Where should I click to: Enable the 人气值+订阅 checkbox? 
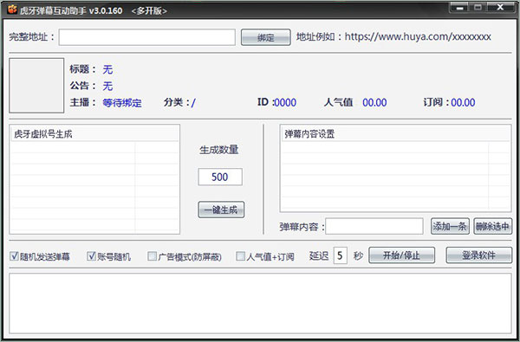[x=240, y=255]
